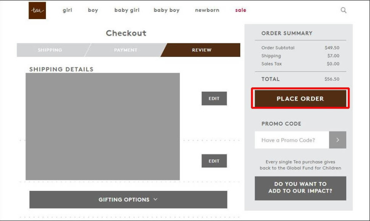The width and height of the screenshot is (370, 221).
Task: Select the Review step tab
Action: (x=202, y=50)
